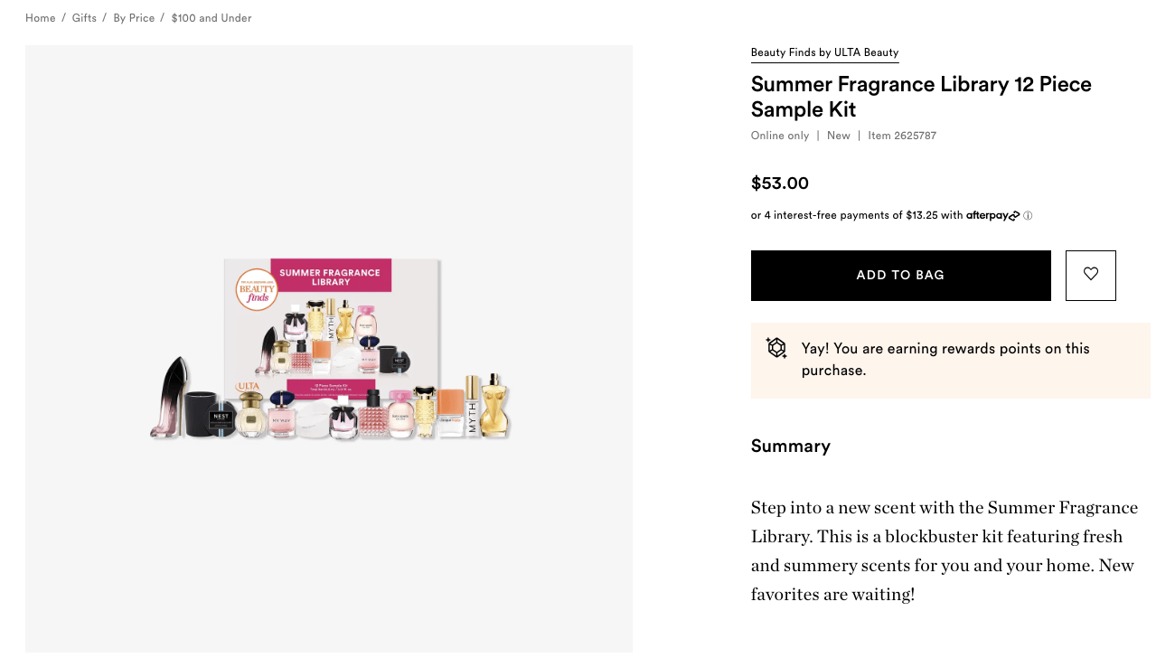Navigate to Gifts breadcrumb

[84, 18]
